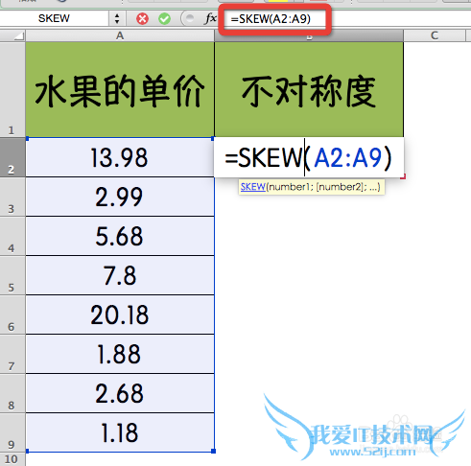
Task: Select row 4 header
Action: pos(12,236)
